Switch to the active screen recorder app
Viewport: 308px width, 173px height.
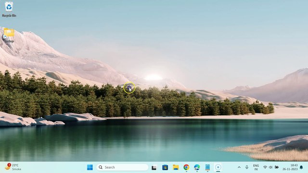[218, 167]
